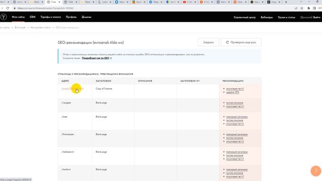Open the browser side panel icon

pyautogui.click(x=314, y=8)
